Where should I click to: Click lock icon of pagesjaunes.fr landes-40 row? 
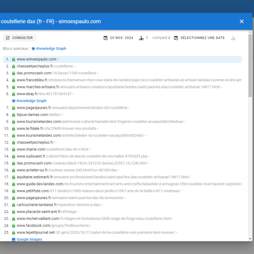[x=14, y=108]
